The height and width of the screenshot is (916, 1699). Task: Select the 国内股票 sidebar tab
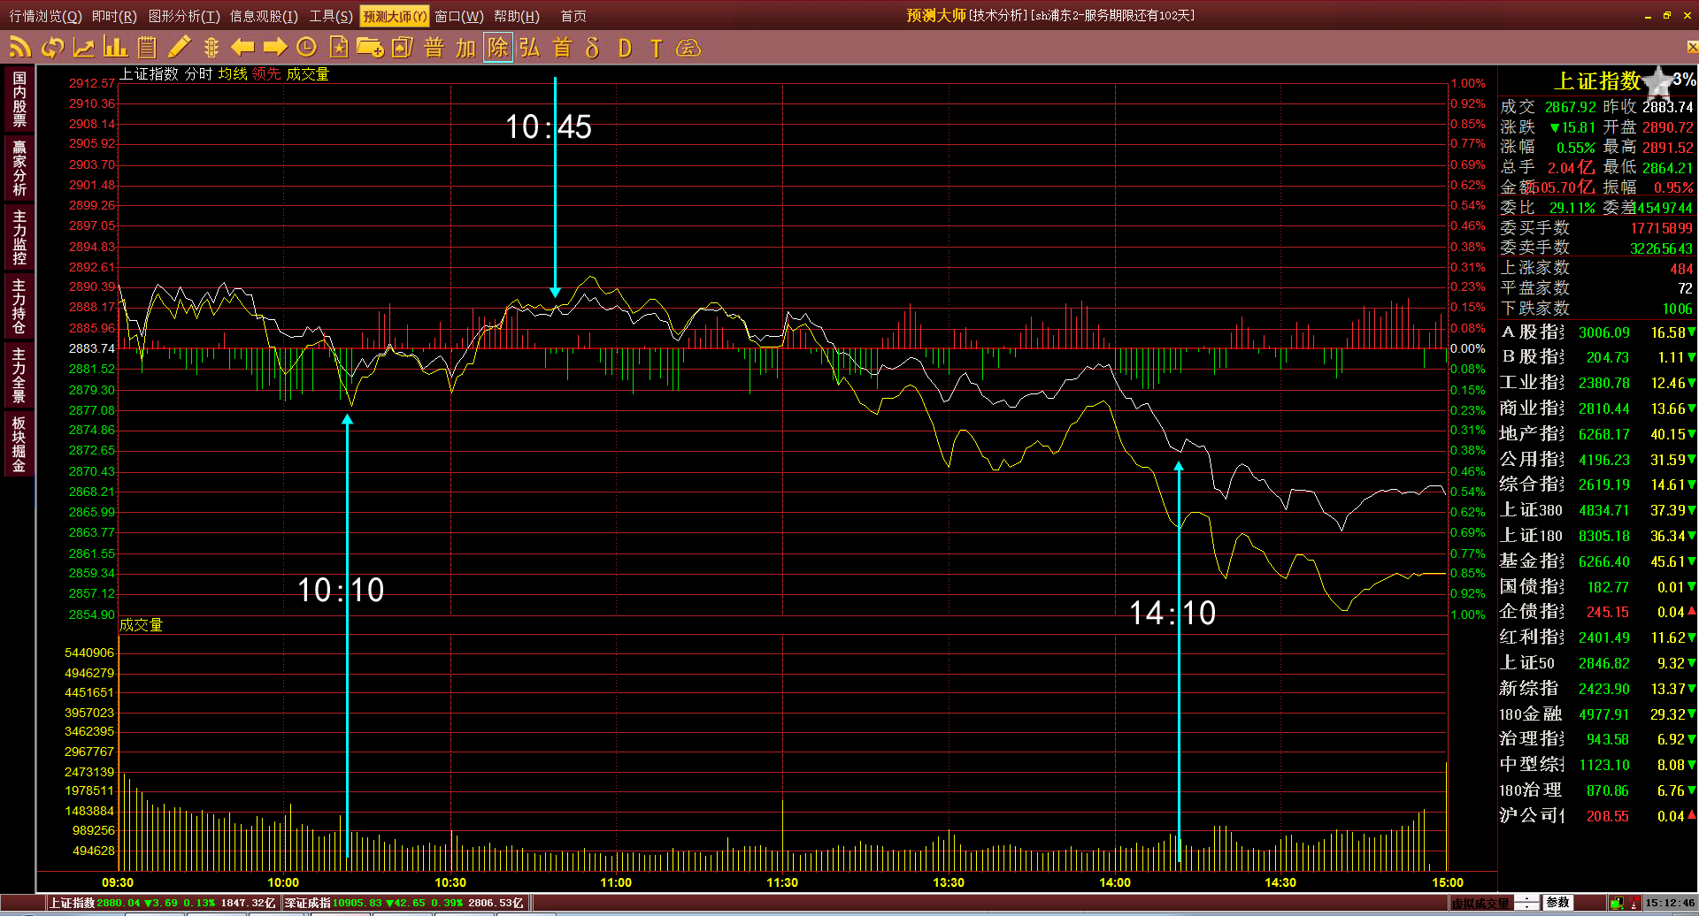19,99
